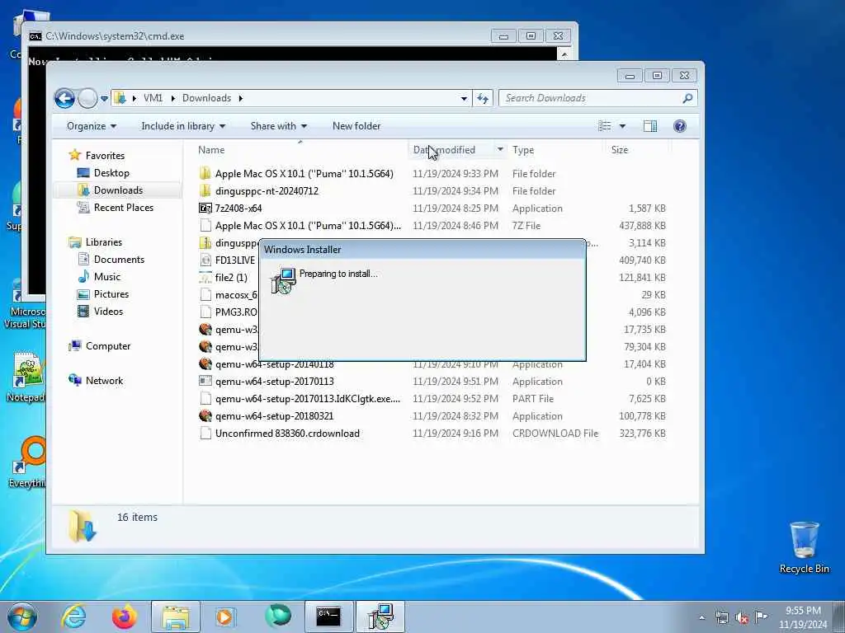Screen dimensions: 845x633
Task: Click the cmd window scroll up arrow
Action: tap(564, 54)
